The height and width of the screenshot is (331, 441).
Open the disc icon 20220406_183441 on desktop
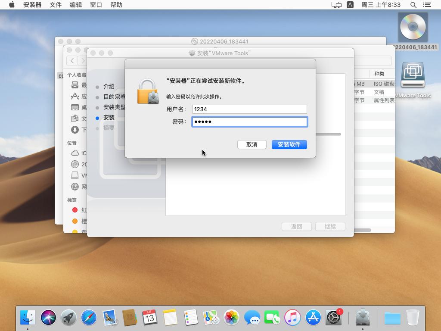pyautogui.click(x=413, y=27)
